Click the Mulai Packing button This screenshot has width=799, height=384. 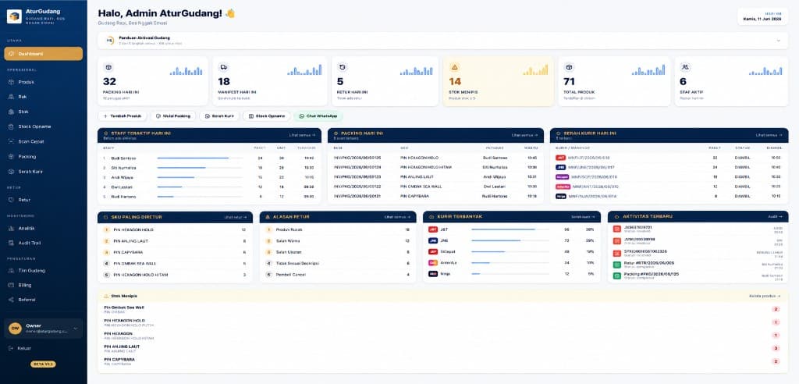173,116
